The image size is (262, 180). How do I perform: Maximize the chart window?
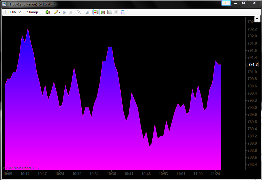click(244, 3)
